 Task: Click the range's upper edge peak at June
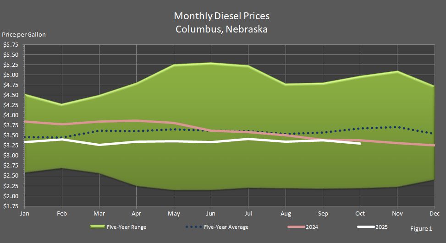pyautogui.click(x=211, y=63)
